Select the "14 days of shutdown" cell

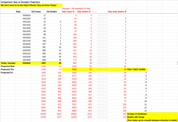point(137,114)
